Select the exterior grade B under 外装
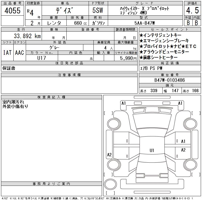 (188, 23)
